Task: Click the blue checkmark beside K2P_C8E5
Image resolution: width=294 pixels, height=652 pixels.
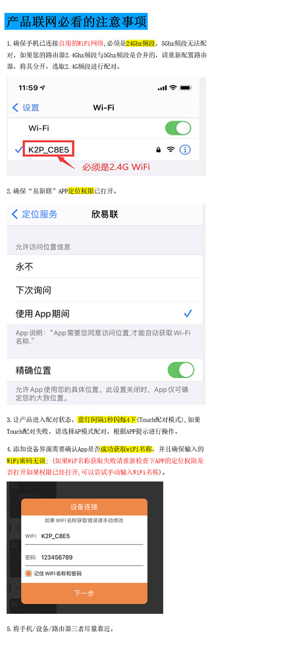Action: (x=18, y=149)
